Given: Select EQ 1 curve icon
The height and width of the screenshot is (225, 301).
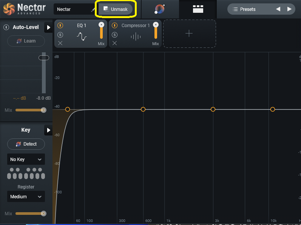Looking at the screenshot, I should tap(82, 36).
